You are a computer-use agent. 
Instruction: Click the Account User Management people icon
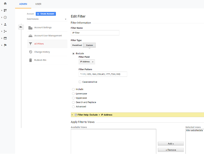pos(30,36)
